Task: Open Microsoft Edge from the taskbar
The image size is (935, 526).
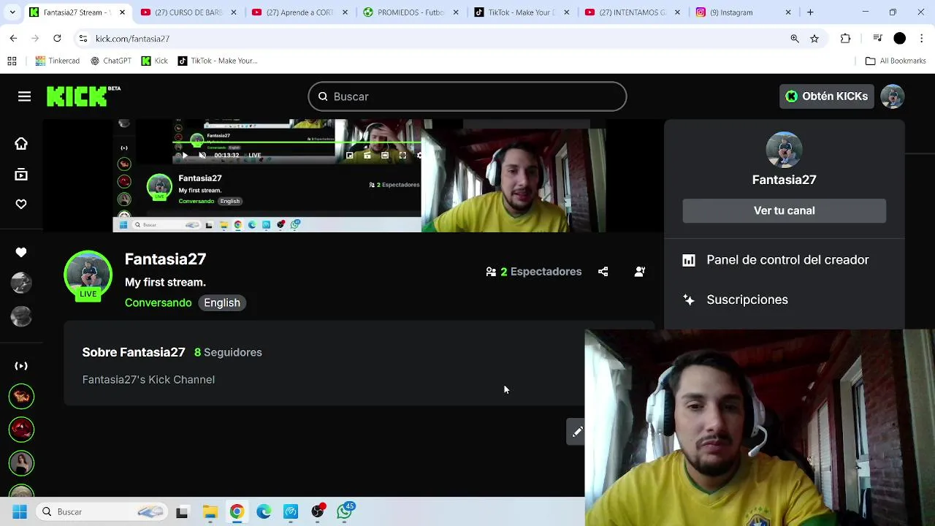Action: (264, 512)
